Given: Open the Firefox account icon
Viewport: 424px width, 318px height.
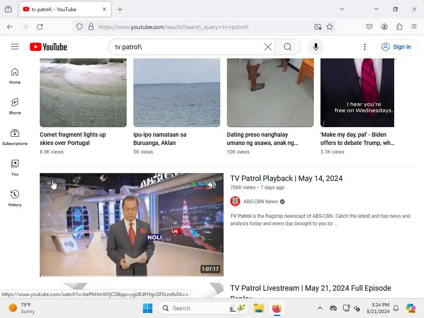Looking at the screenshot, I should coord(384,27).
